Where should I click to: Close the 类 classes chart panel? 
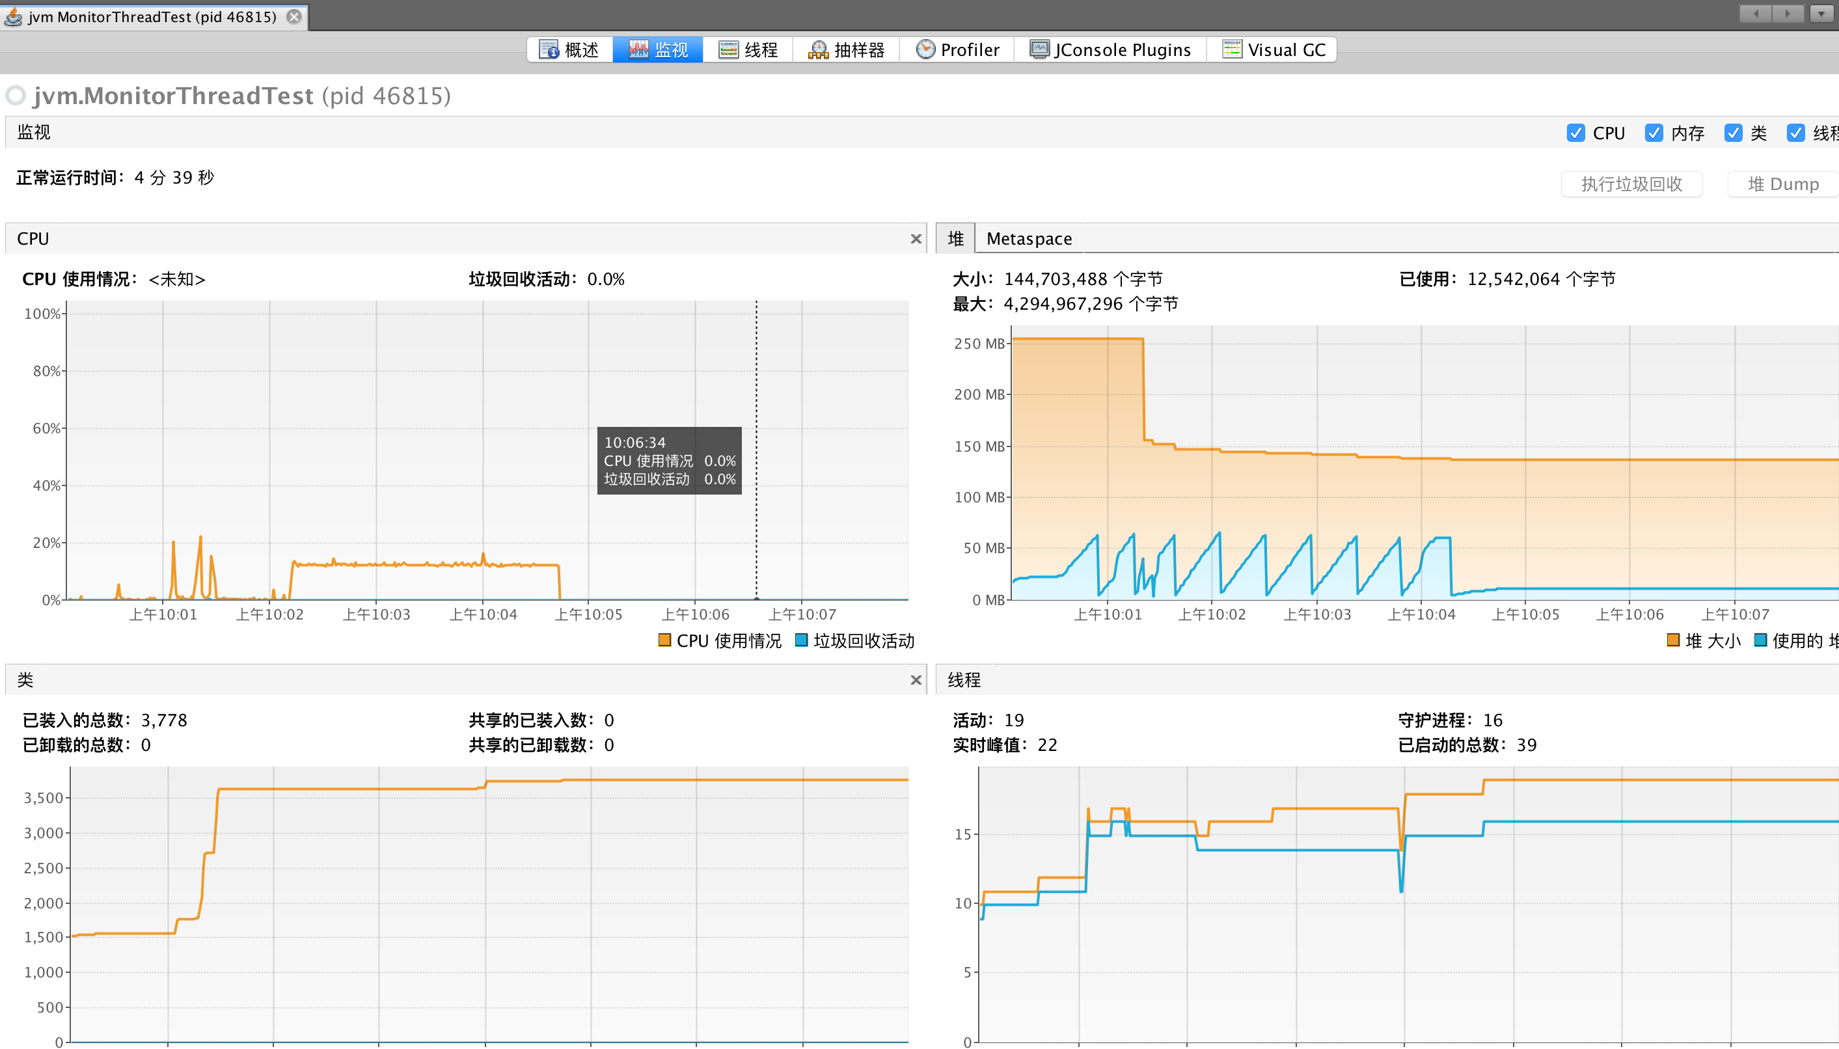click(916, 679)
